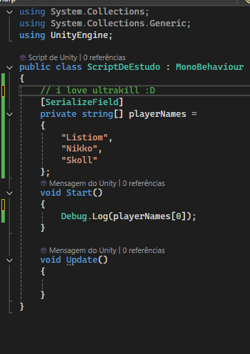The width and height of the screenshot is (250, 354).
Task: Place the cursor on the ultrakill comment
Action: [98, 91]
